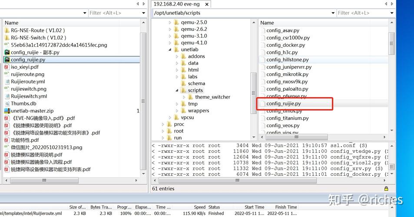Select 锐捷模拟器使用说明.pdf in local list

point(36,155)
